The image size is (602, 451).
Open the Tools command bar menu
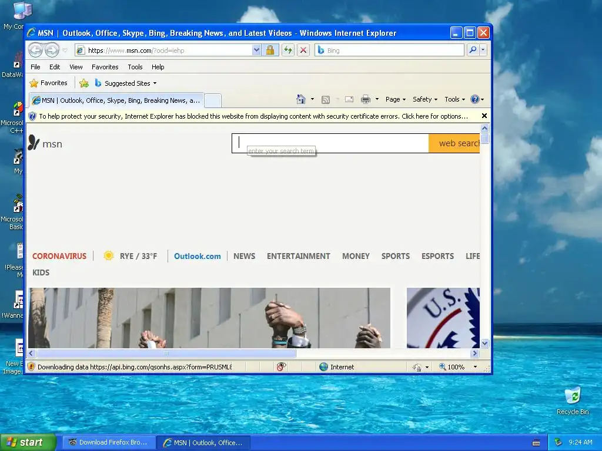(x=454, y=99)
